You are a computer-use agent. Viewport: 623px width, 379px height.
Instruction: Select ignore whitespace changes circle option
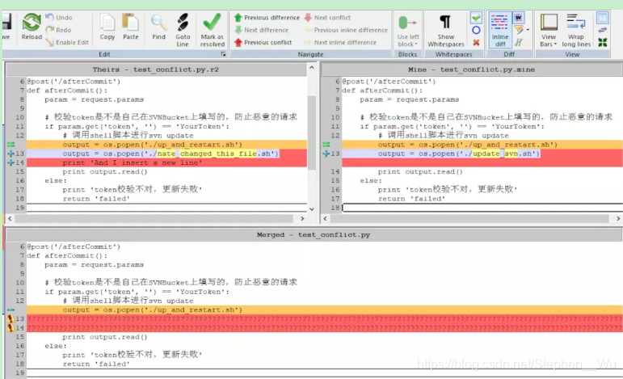pyautogui.click(x=476, y=30)
